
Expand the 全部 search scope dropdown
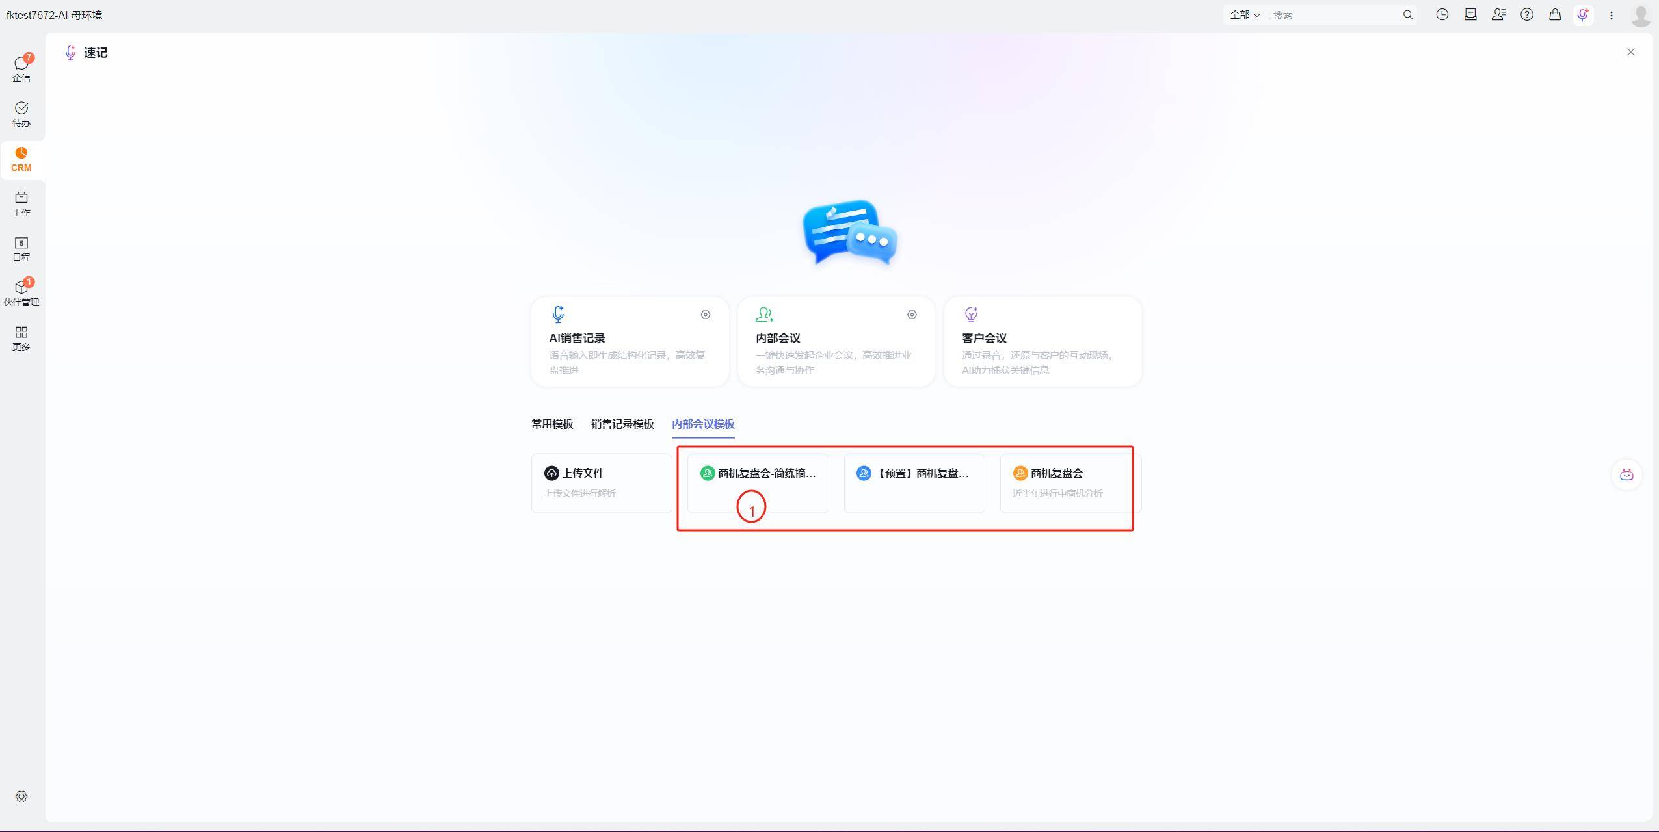coord(1244,15)
